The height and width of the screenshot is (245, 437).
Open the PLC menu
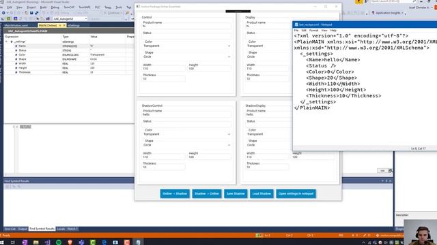pos(97,7)
